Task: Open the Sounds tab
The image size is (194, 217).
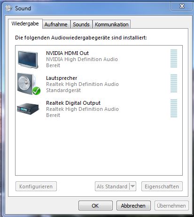Action: tap(81, 24)
